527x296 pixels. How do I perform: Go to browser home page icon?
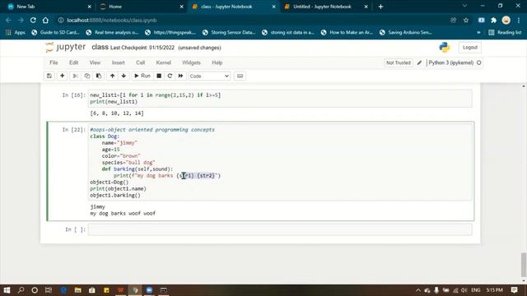45,20
